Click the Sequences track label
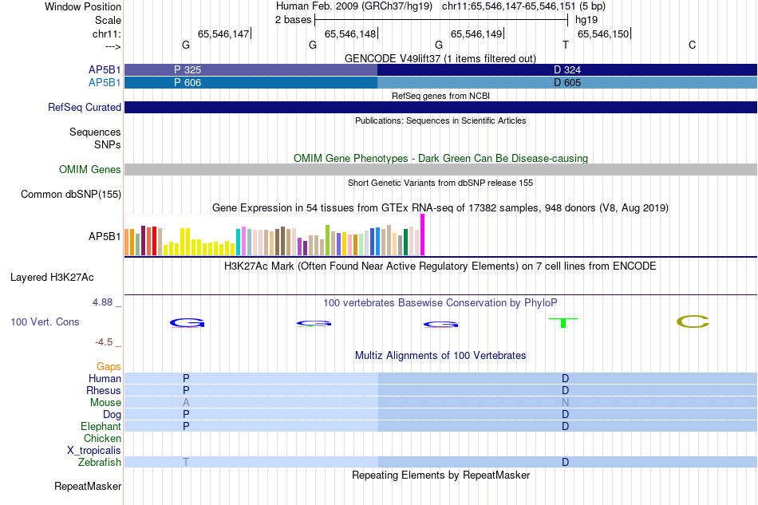This screenshot has height=505, width=758. 95,132
